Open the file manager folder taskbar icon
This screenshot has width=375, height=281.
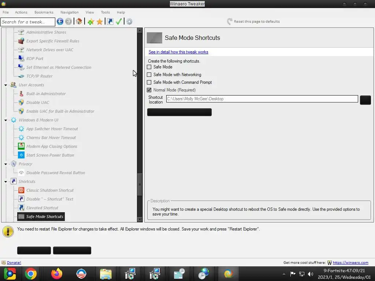pyautogui.click(x=105, y=274)
